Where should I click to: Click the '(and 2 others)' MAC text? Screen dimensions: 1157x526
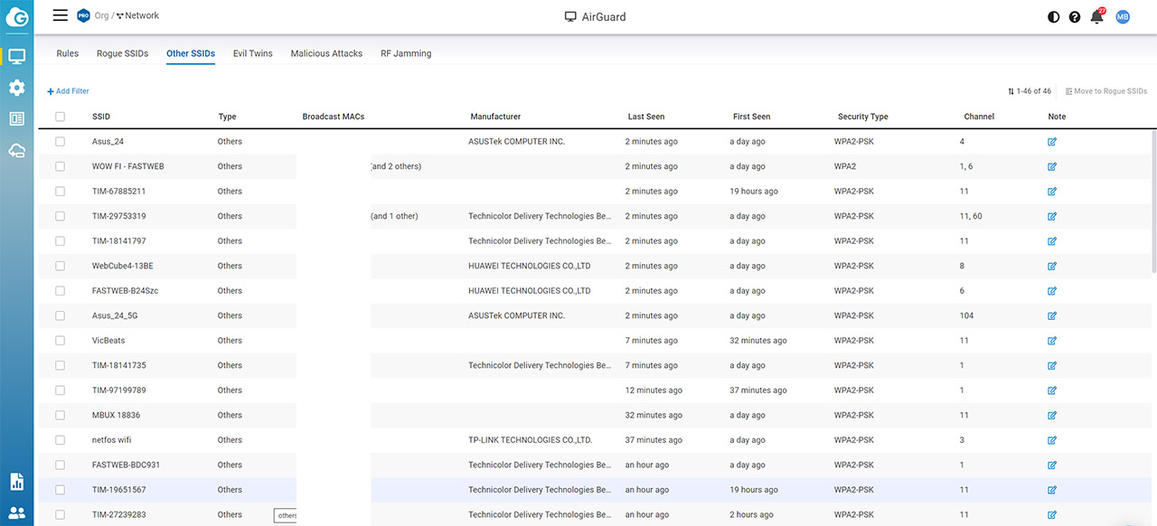pyautogui.click(x=396, y=166)
